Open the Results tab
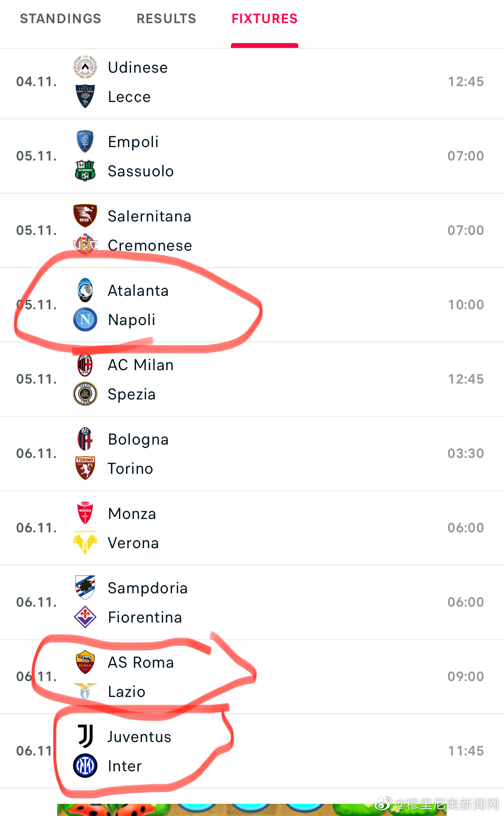Screen dimensions: 504x816 click(166, 19)
